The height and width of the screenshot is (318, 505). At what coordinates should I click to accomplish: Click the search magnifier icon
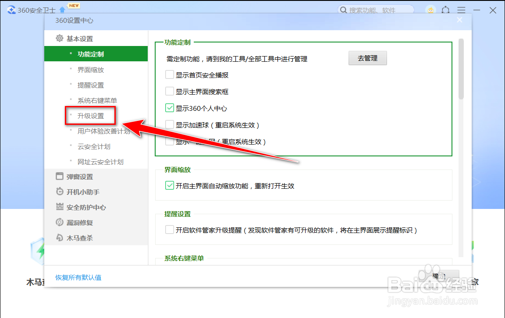(x=344, y=10)
